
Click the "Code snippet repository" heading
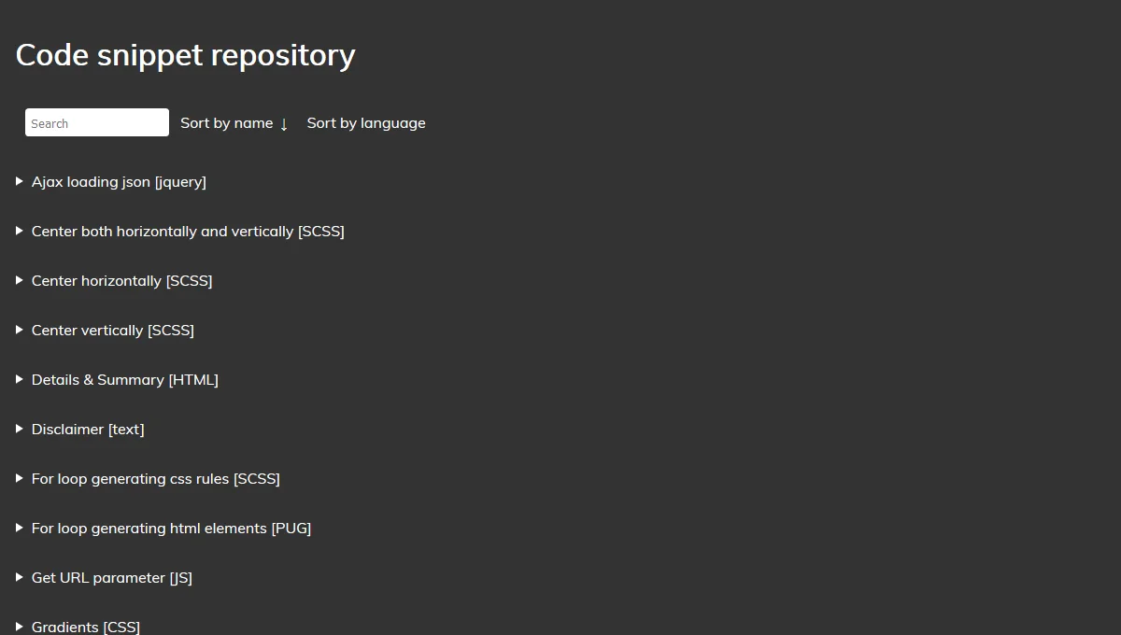pyautogui.click(x=184, y=55)
